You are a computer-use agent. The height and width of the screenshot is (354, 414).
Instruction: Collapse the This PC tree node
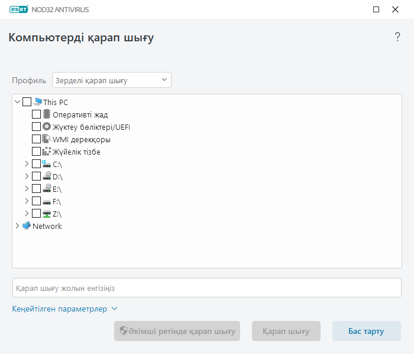[17, 102]
